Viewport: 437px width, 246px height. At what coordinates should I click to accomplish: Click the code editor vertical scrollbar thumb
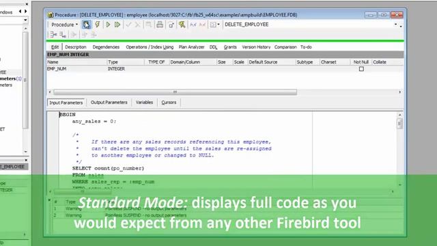click(400, 123)
